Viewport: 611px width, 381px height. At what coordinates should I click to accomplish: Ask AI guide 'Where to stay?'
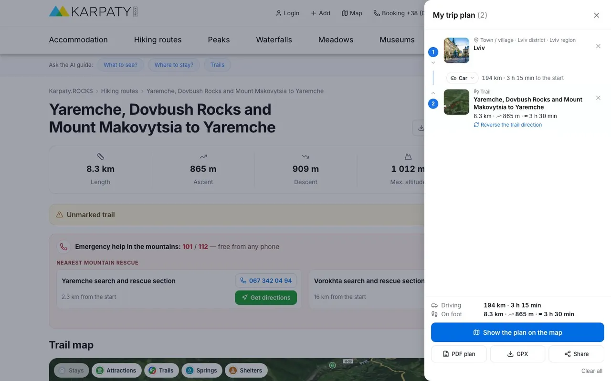click(174, 65)
